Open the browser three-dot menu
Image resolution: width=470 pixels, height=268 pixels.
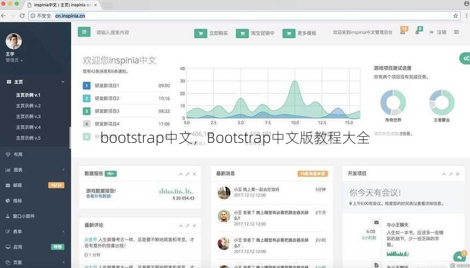(x=466, y=16)
